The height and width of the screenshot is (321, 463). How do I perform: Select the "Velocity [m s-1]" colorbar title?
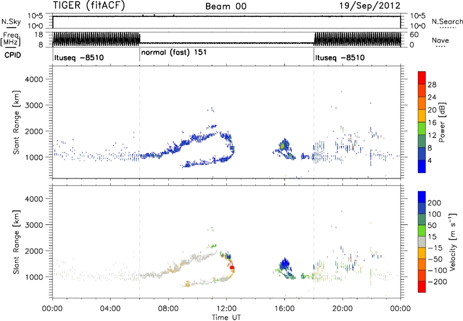(453, 242)
